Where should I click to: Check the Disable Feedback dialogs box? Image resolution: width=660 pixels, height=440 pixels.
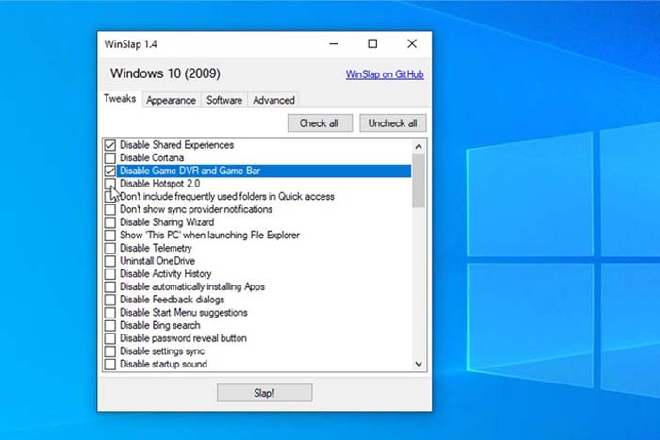pyautogui.click(x=110, y=300)
